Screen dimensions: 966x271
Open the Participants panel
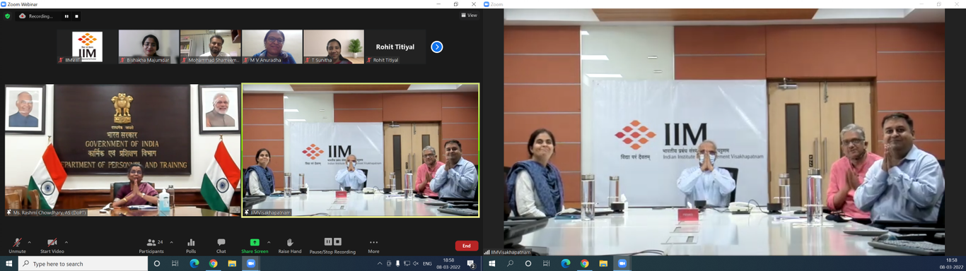click(151, 245)
